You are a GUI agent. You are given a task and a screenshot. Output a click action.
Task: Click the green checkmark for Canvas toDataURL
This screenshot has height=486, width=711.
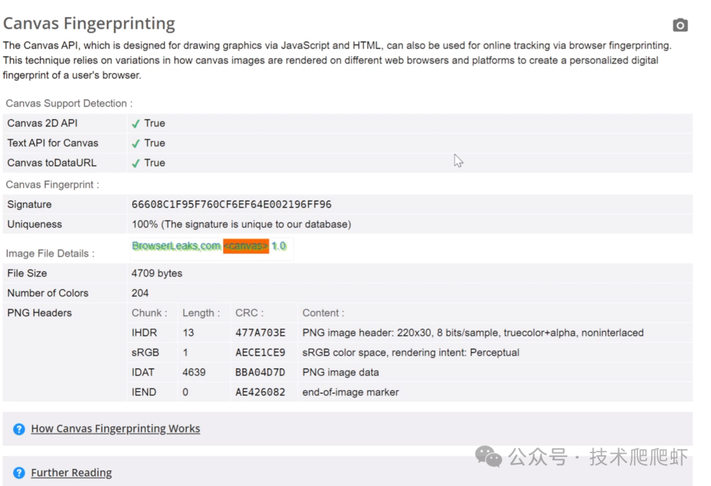[x=136, y=163]
